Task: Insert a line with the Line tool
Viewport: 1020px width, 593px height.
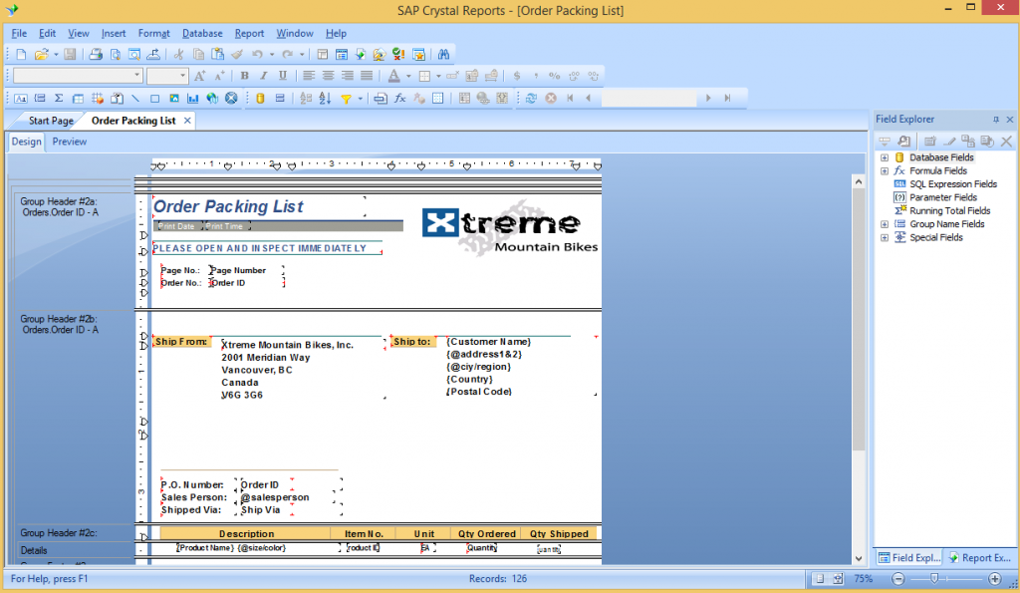Action: point(135,99)
